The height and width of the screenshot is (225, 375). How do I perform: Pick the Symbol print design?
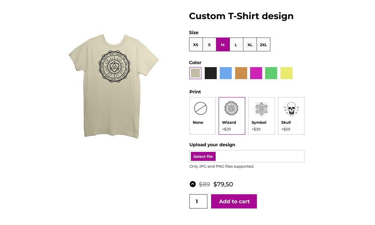261,115
